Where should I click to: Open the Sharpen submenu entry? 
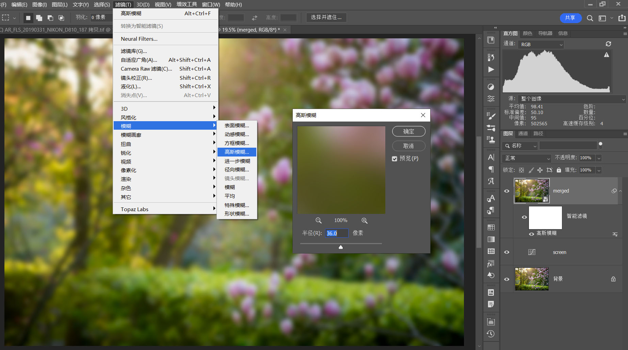(166, 153)
